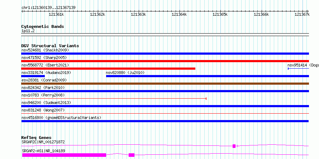Click the nsv820880 (Ju2010) blue bar
The height and width of the screenshot is (159, 319).
[208, 76]
